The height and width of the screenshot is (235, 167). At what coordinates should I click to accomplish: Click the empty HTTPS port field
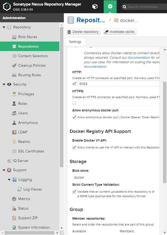click(x=119, y=103)
